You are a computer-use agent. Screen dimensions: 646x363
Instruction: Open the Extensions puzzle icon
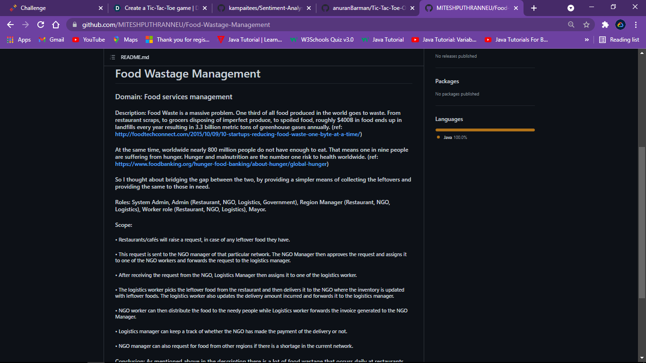point(605,25)
